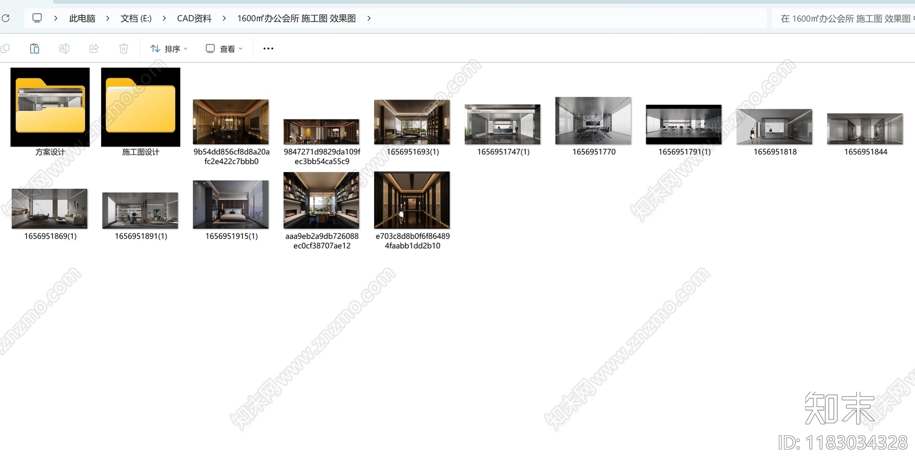Select the 1656951844 image thumbnail

coord(865,129)
